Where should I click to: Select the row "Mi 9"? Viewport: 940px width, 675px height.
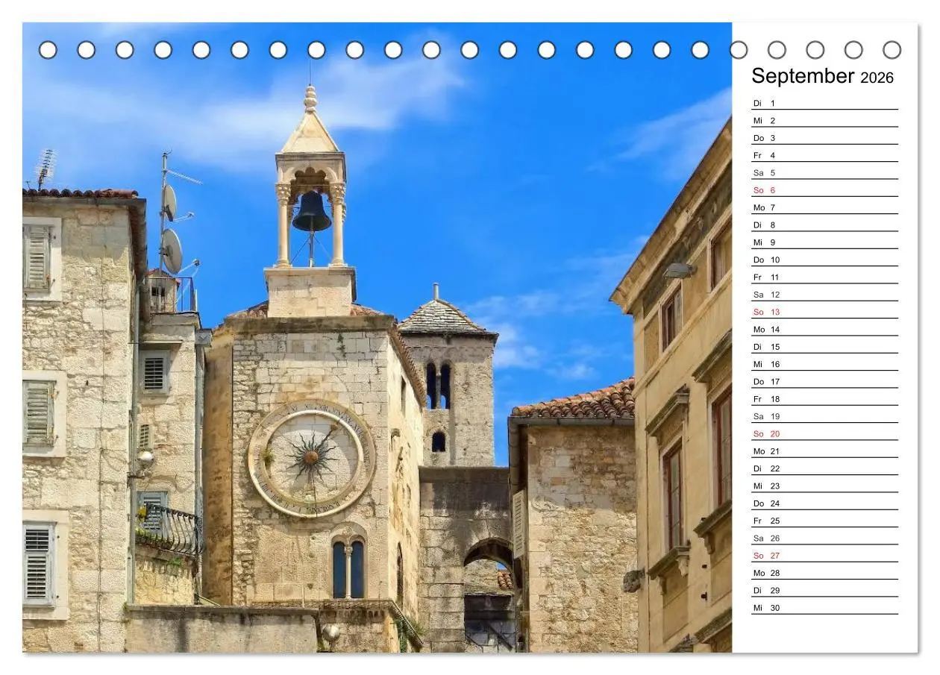[x=824, y=242]
